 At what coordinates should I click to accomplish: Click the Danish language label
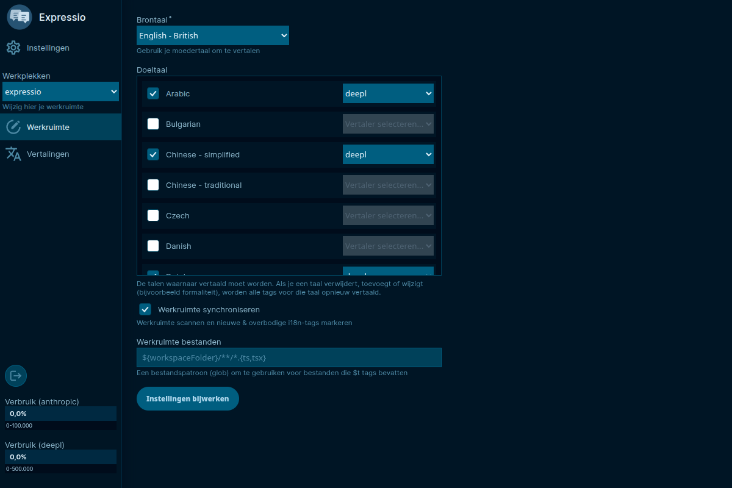pos(178,246)
